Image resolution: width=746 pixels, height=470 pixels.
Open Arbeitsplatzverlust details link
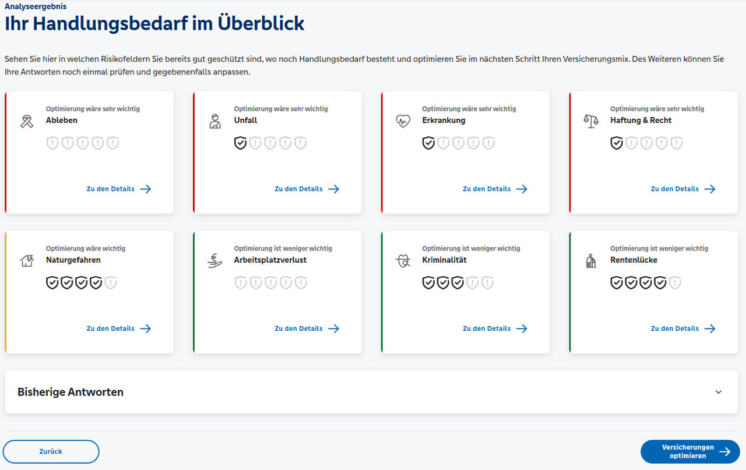307,328
